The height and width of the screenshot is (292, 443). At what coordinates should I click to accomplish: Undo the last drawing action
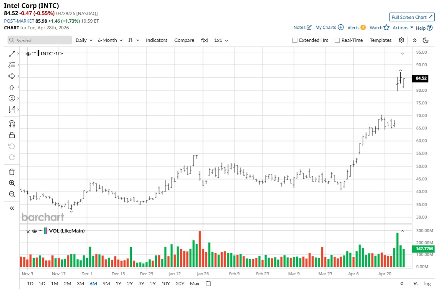[x=12, y=146]
